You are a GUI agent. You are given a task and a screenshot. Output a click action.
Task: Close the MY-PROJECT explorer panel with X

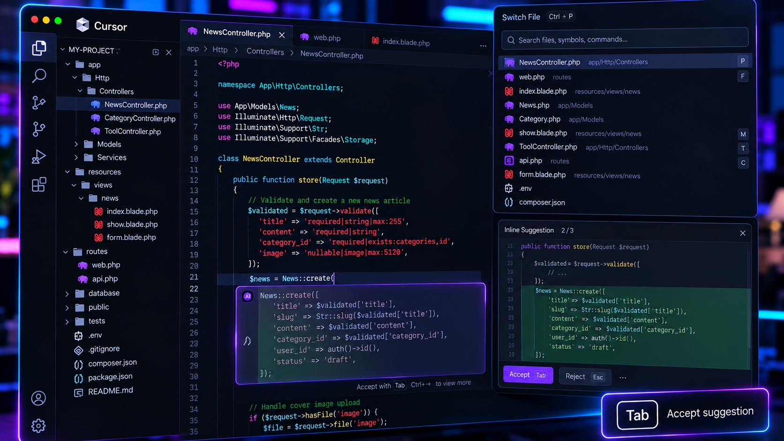169,52
